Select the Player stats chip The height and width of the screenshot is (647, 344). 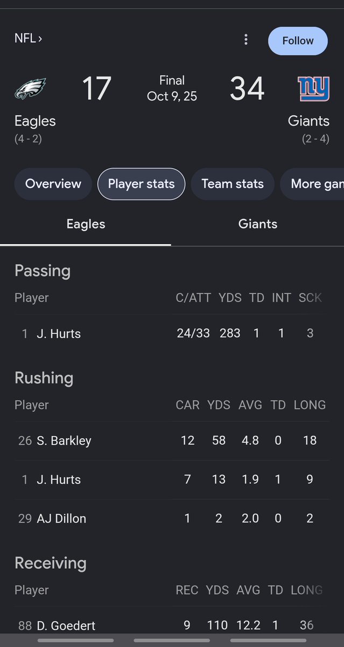click(x=141, y=184)
